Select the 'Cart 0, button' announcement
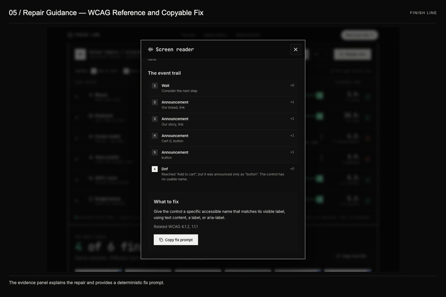The height and width of the screenshot is (297, 446). tap(223, 138)
